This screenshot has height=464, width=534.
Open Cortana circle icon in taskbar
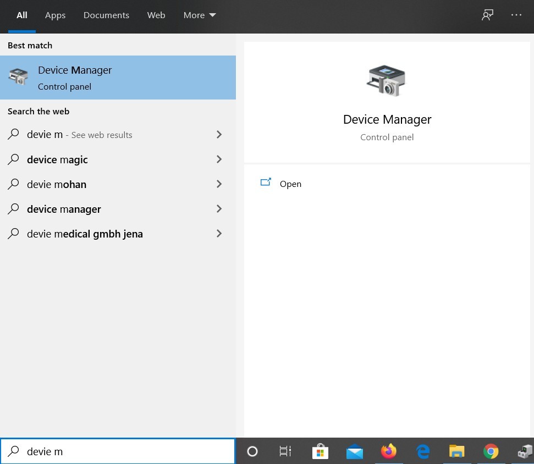252,451
